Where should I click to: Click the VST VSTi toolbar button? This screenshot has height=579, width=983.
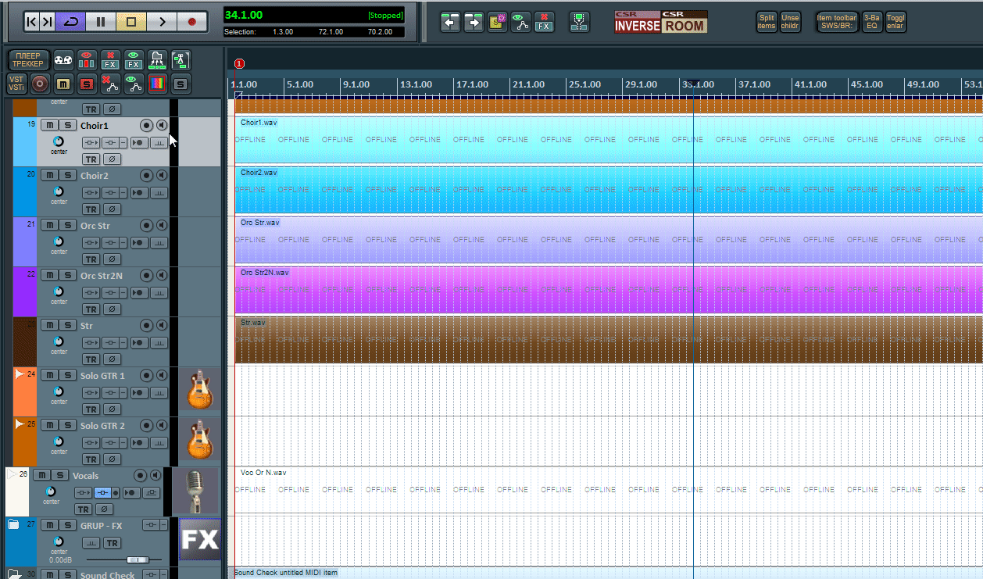pos(17,83)
